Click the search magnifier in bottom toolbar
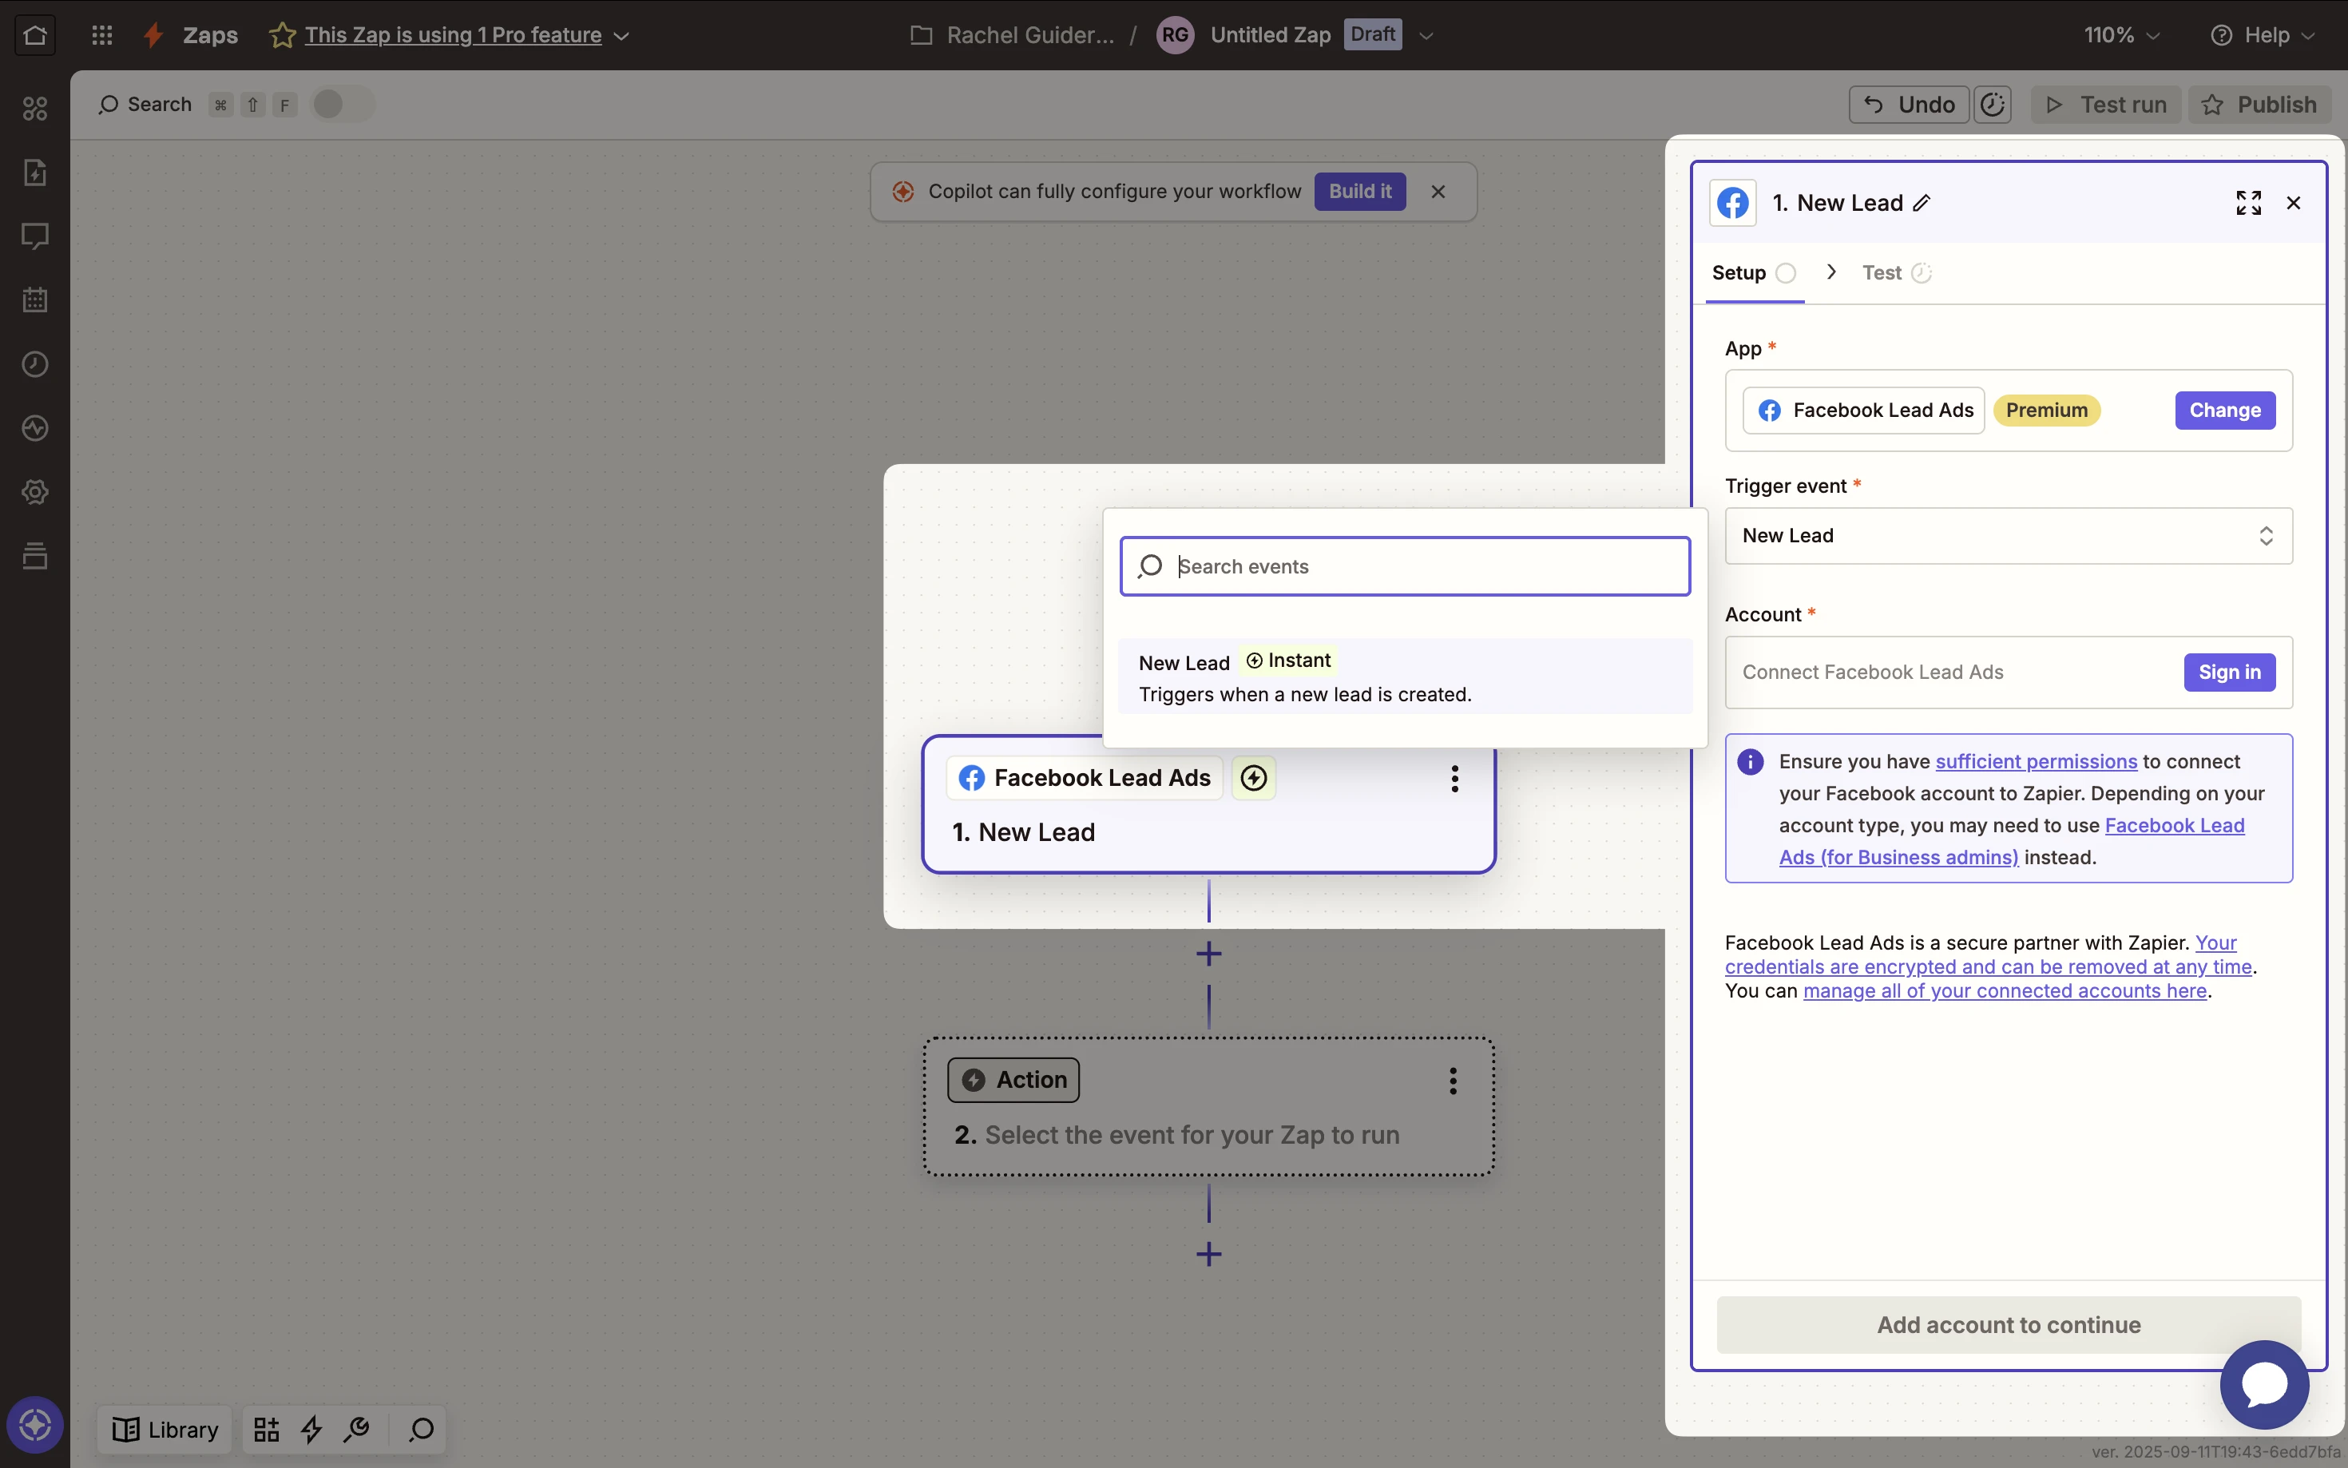This screenshot has width=2348, height=1468. coord(421,1429)
